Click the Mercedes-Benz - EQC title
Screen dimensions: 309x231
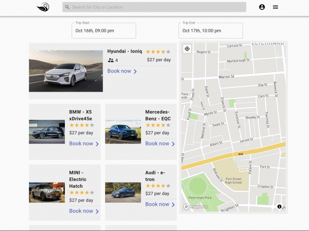tap(158, 115)
